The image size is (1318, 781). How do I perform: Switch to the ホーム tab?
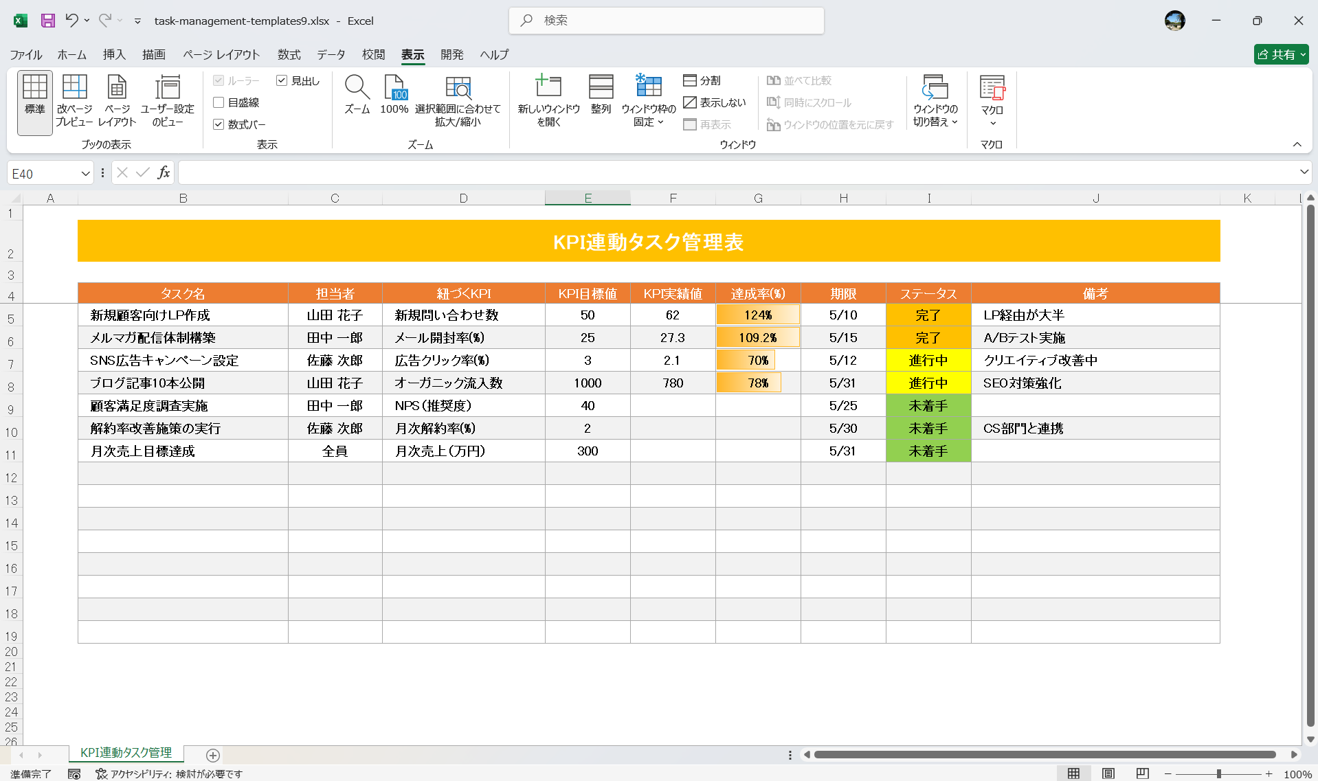click(72, 54)
